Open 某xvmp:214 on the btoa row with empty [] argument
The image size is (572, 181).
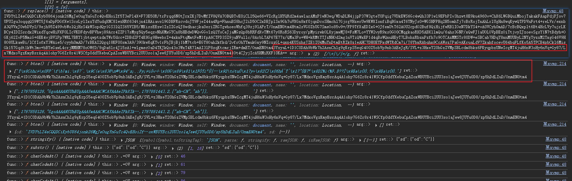pyautogui.click(x=555, y=124)
